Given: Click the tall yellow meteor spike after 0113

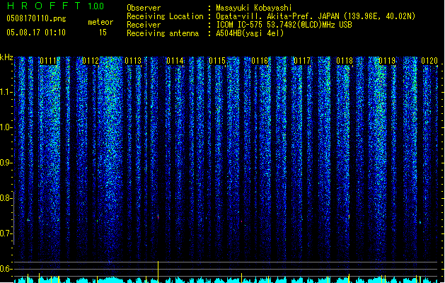Looking at the screenshot, I should [158, 272].
